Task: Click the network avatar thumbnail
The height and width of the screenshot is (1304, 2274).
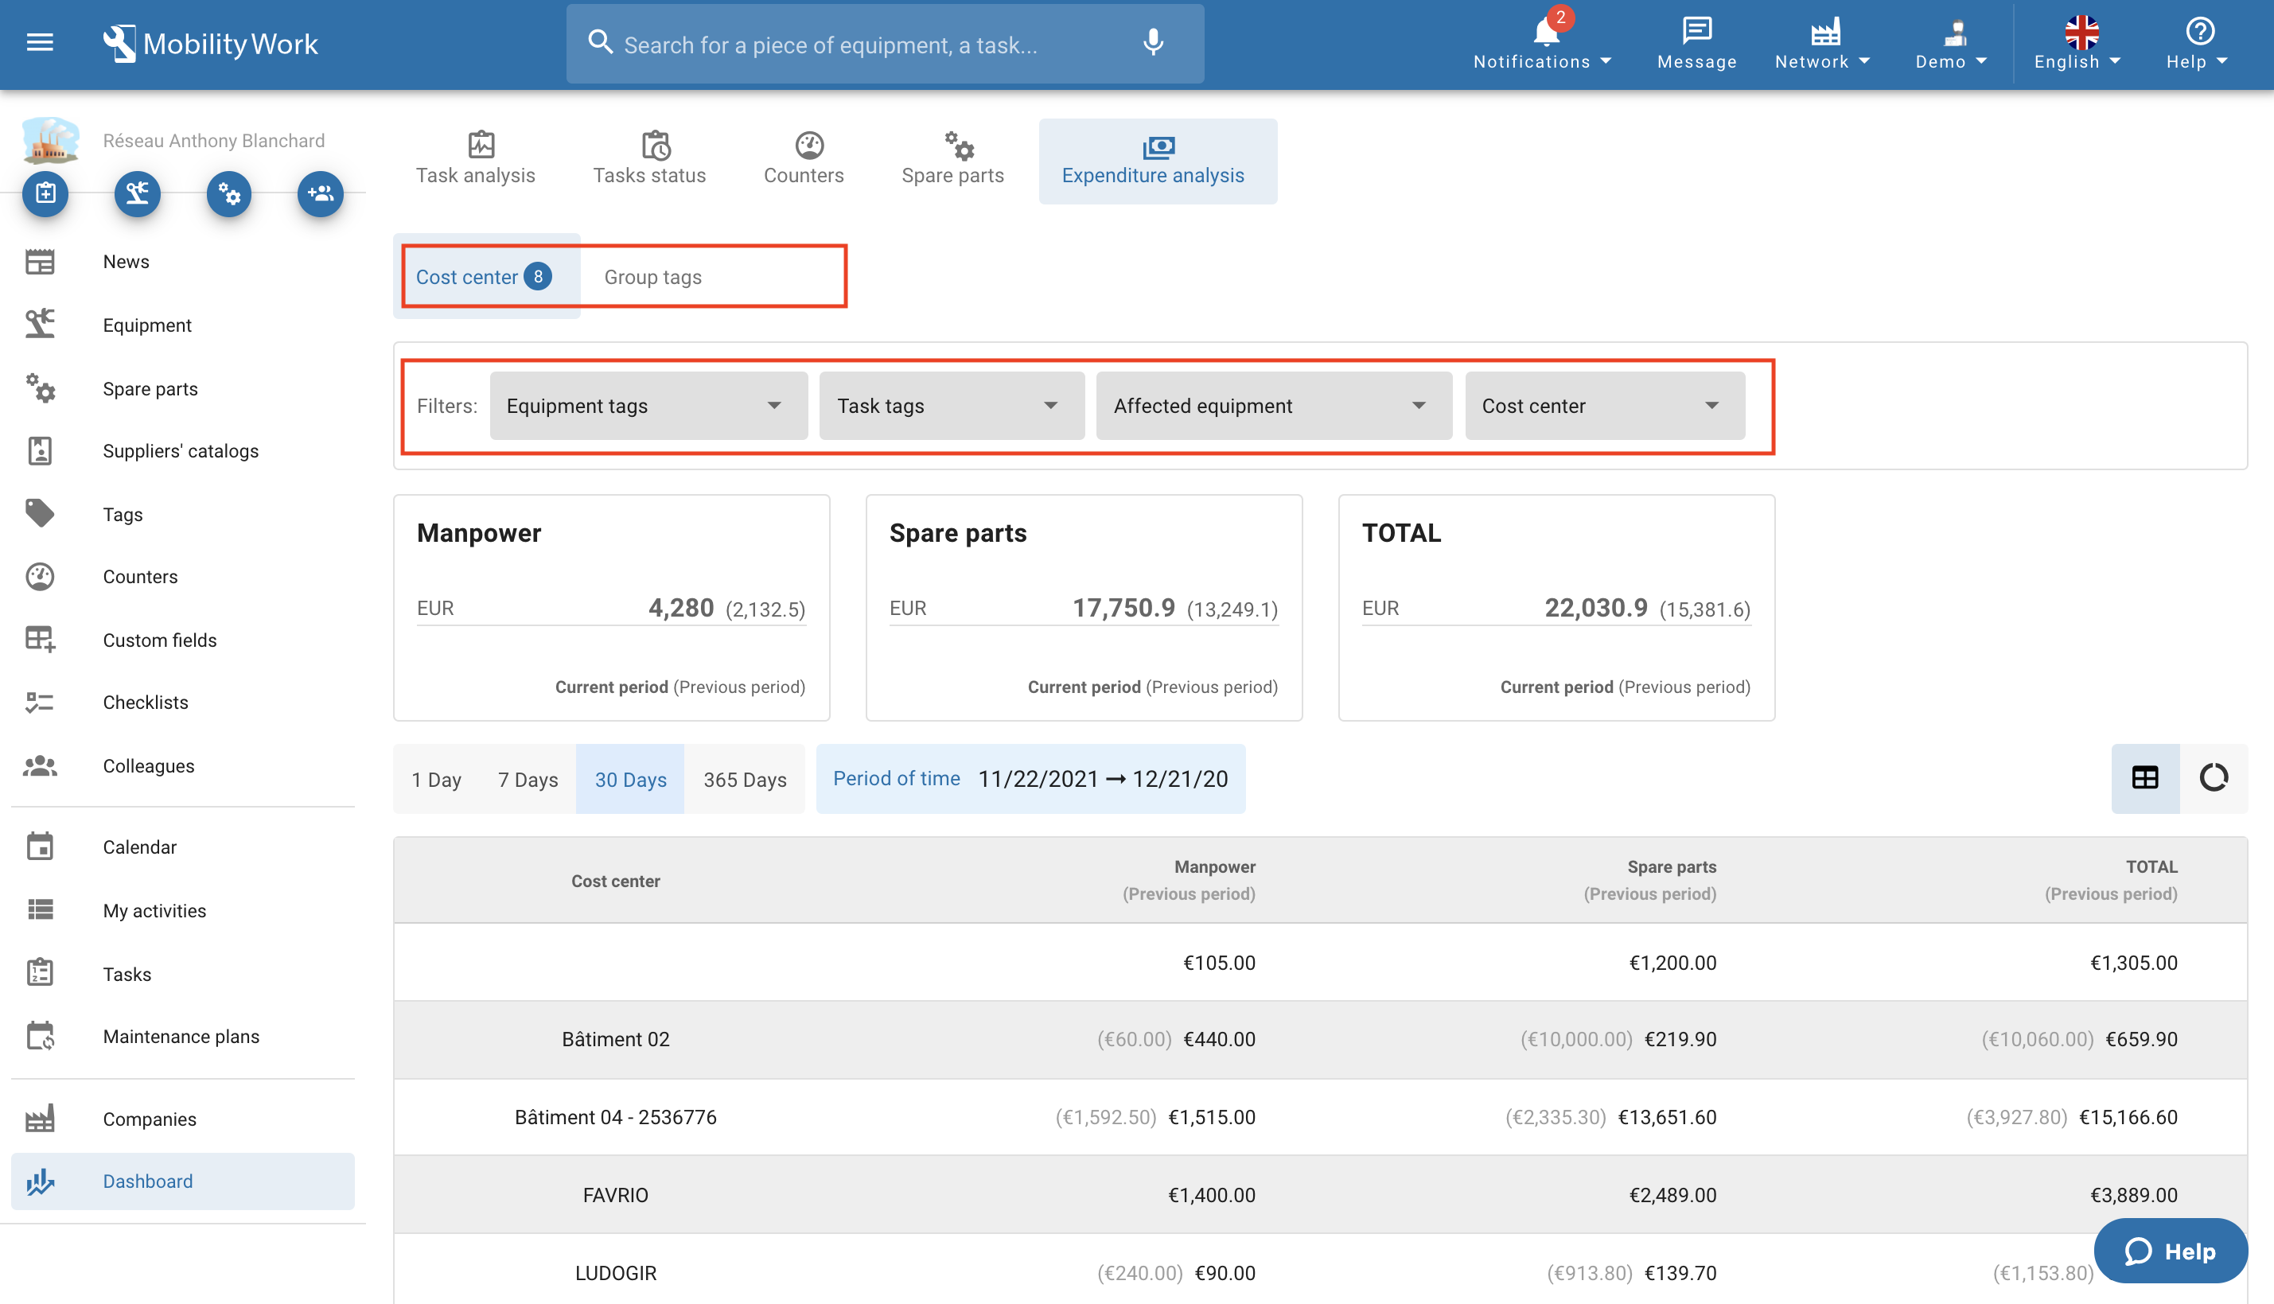Action: point(50,140)
